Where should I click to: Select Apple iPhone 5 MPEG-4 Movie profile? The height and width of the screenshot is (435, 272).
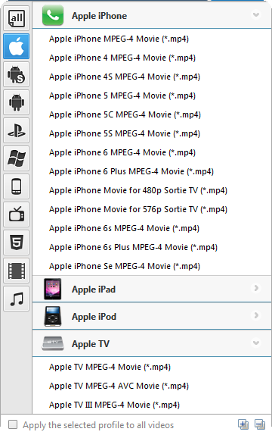point(122,95)
